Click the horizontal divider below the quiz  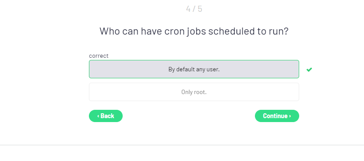pyautogui.click(x=182, y=145)
